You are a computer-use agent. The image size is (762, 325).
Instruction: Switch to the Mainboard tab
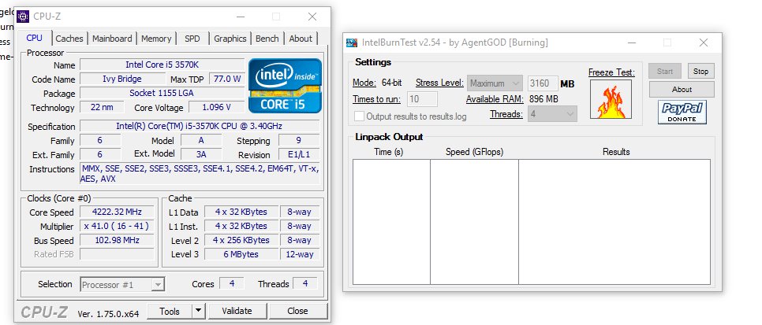[x=112, y=39]
